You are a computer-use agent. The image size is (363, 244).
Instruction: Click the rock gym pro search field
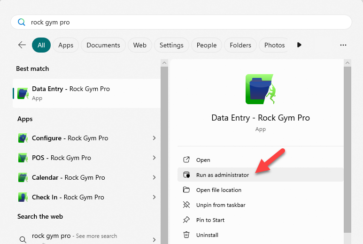tap(181, 22)
